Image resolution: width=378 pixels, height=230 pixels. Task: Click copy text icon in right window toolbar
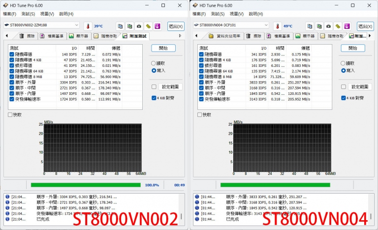[x=310, y=26]
